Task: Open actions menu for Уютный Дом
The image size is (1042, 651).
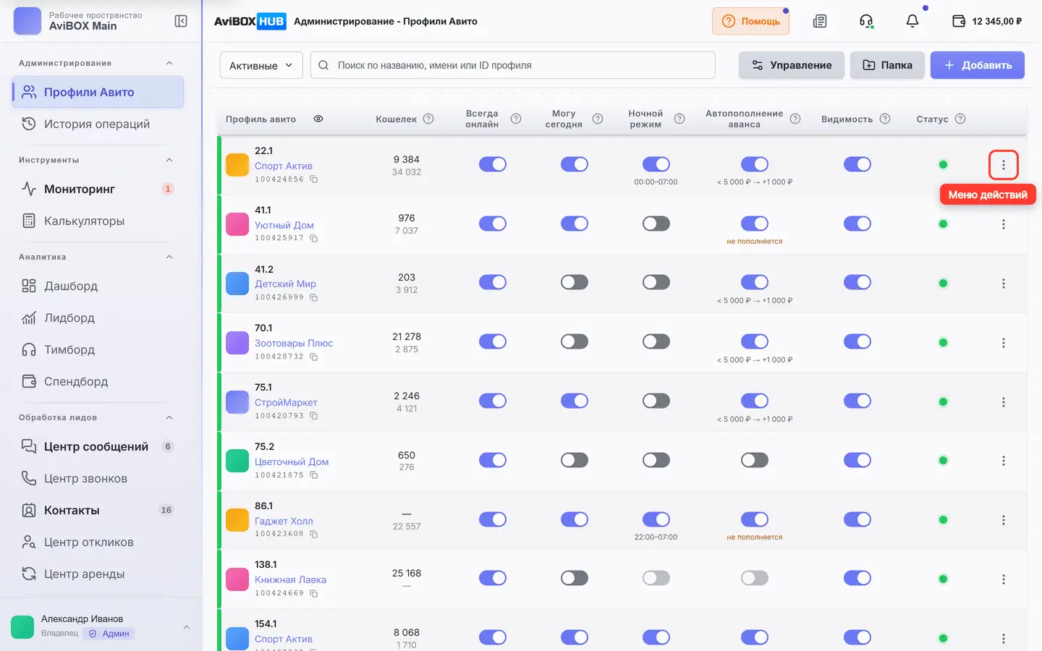Action: pos(1004,224)
